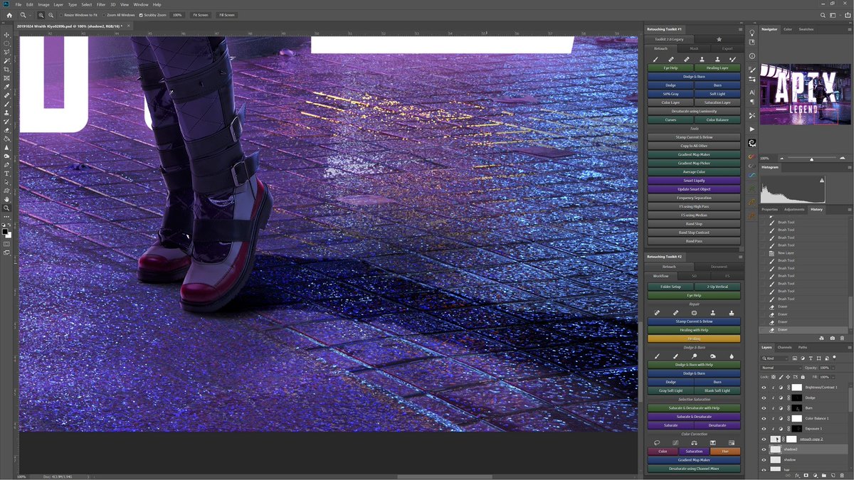Switch to the Adjustments tab
The height and width of the screenshot is (480, 854).
pyautogui.click(x=794, y=209)
